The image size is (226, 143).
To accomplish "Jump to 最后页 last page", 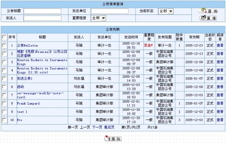I will click(109, 127).
